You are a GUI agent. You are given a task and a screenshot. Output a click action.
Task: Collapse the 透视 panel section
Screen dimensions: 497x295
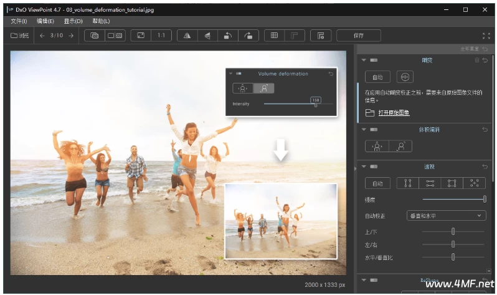point(362,167)
